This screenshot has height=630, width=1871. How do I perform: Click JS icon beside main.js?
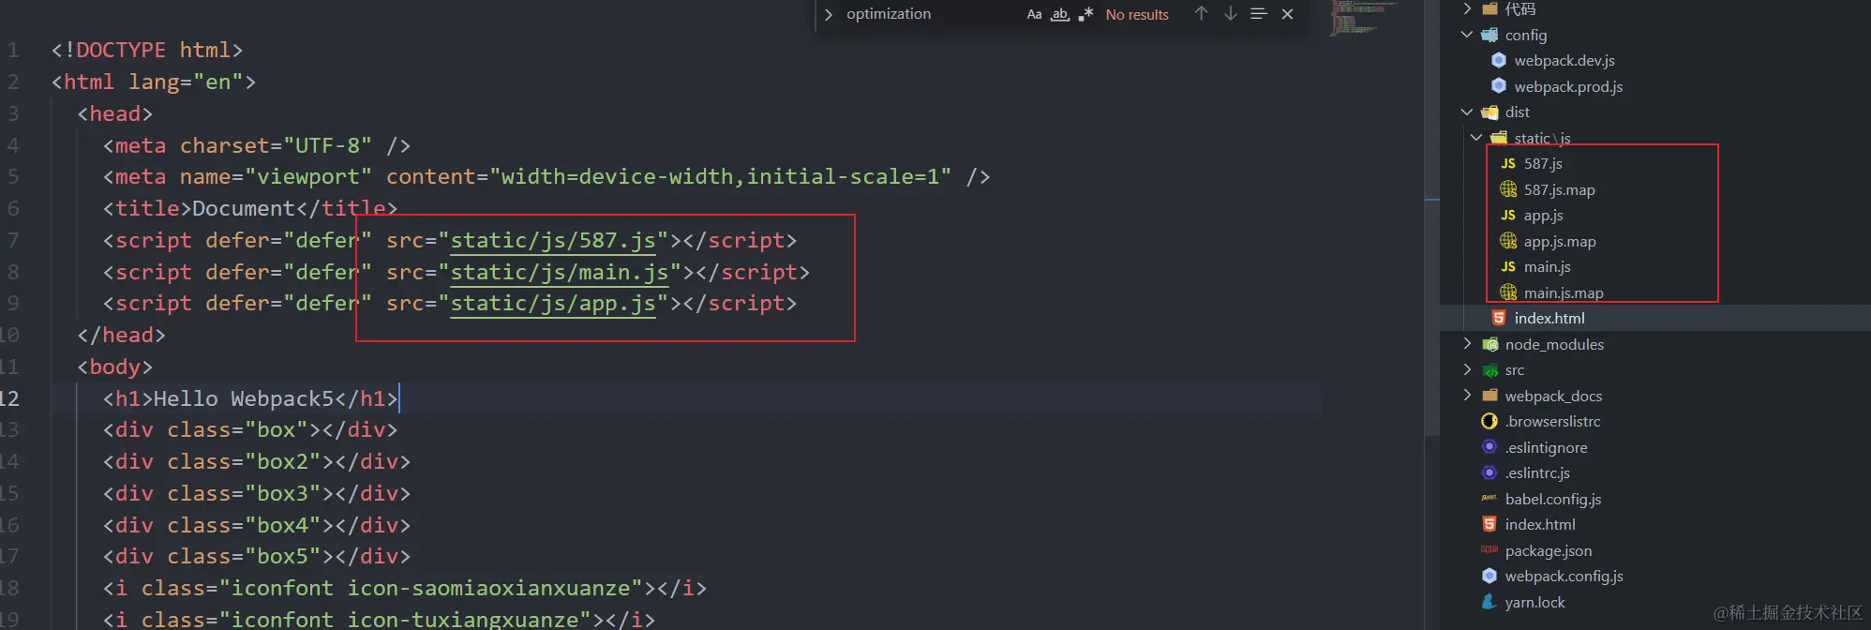pos(1508,266)
